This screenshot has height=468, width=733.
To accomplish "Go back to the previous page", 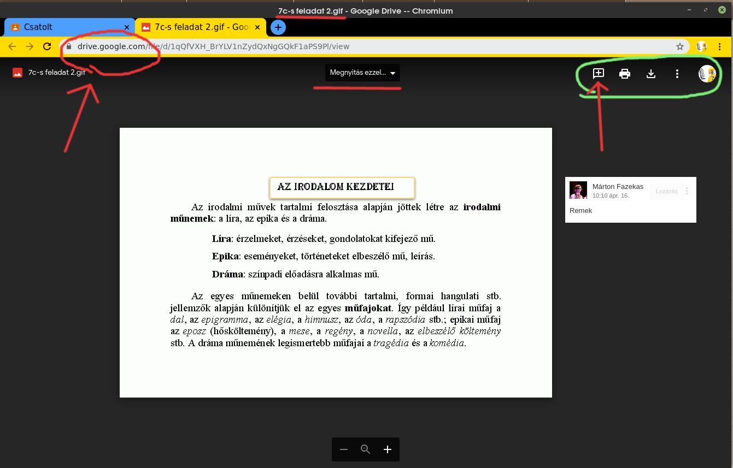I will point(12,46).
